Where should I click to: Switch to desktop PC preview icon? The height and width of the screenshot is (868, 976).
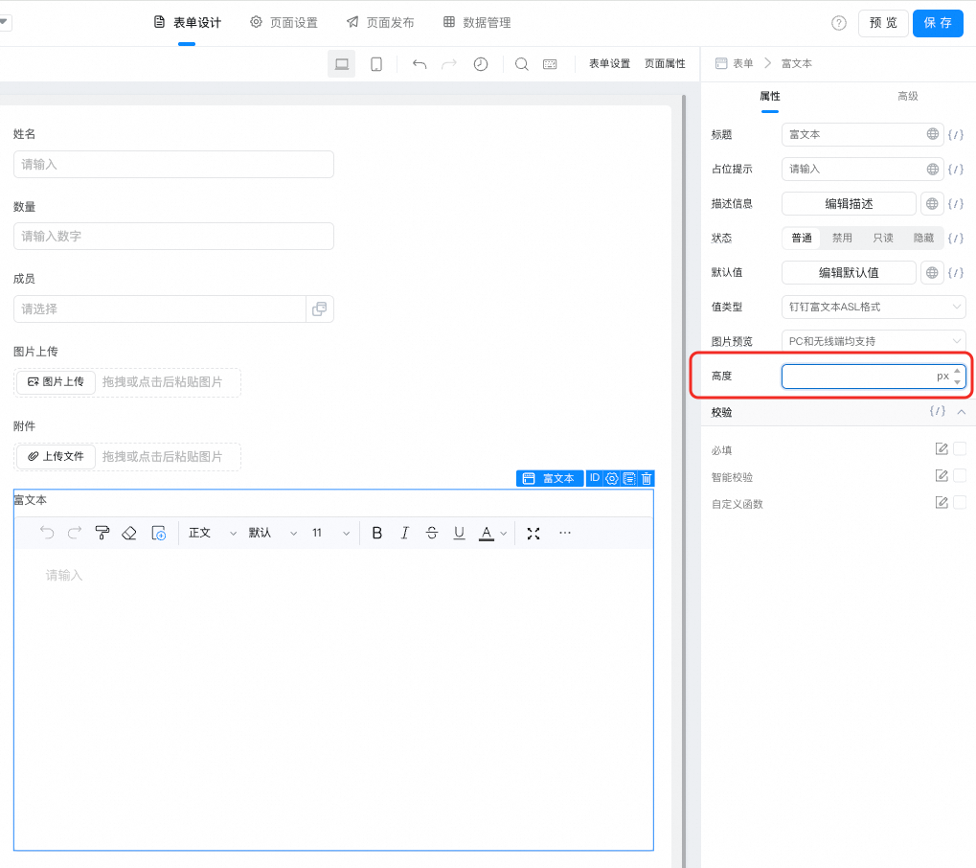coord(341,64)
